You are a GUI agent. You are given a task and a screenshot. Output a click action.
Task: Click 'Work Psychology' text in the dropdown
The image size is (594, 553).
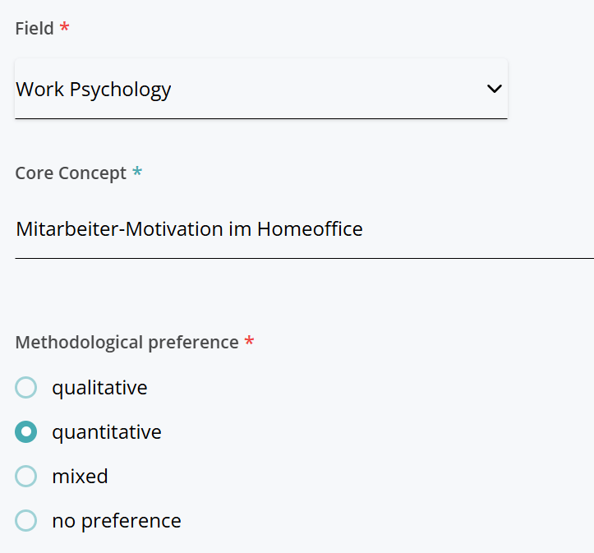coord(94,89)
